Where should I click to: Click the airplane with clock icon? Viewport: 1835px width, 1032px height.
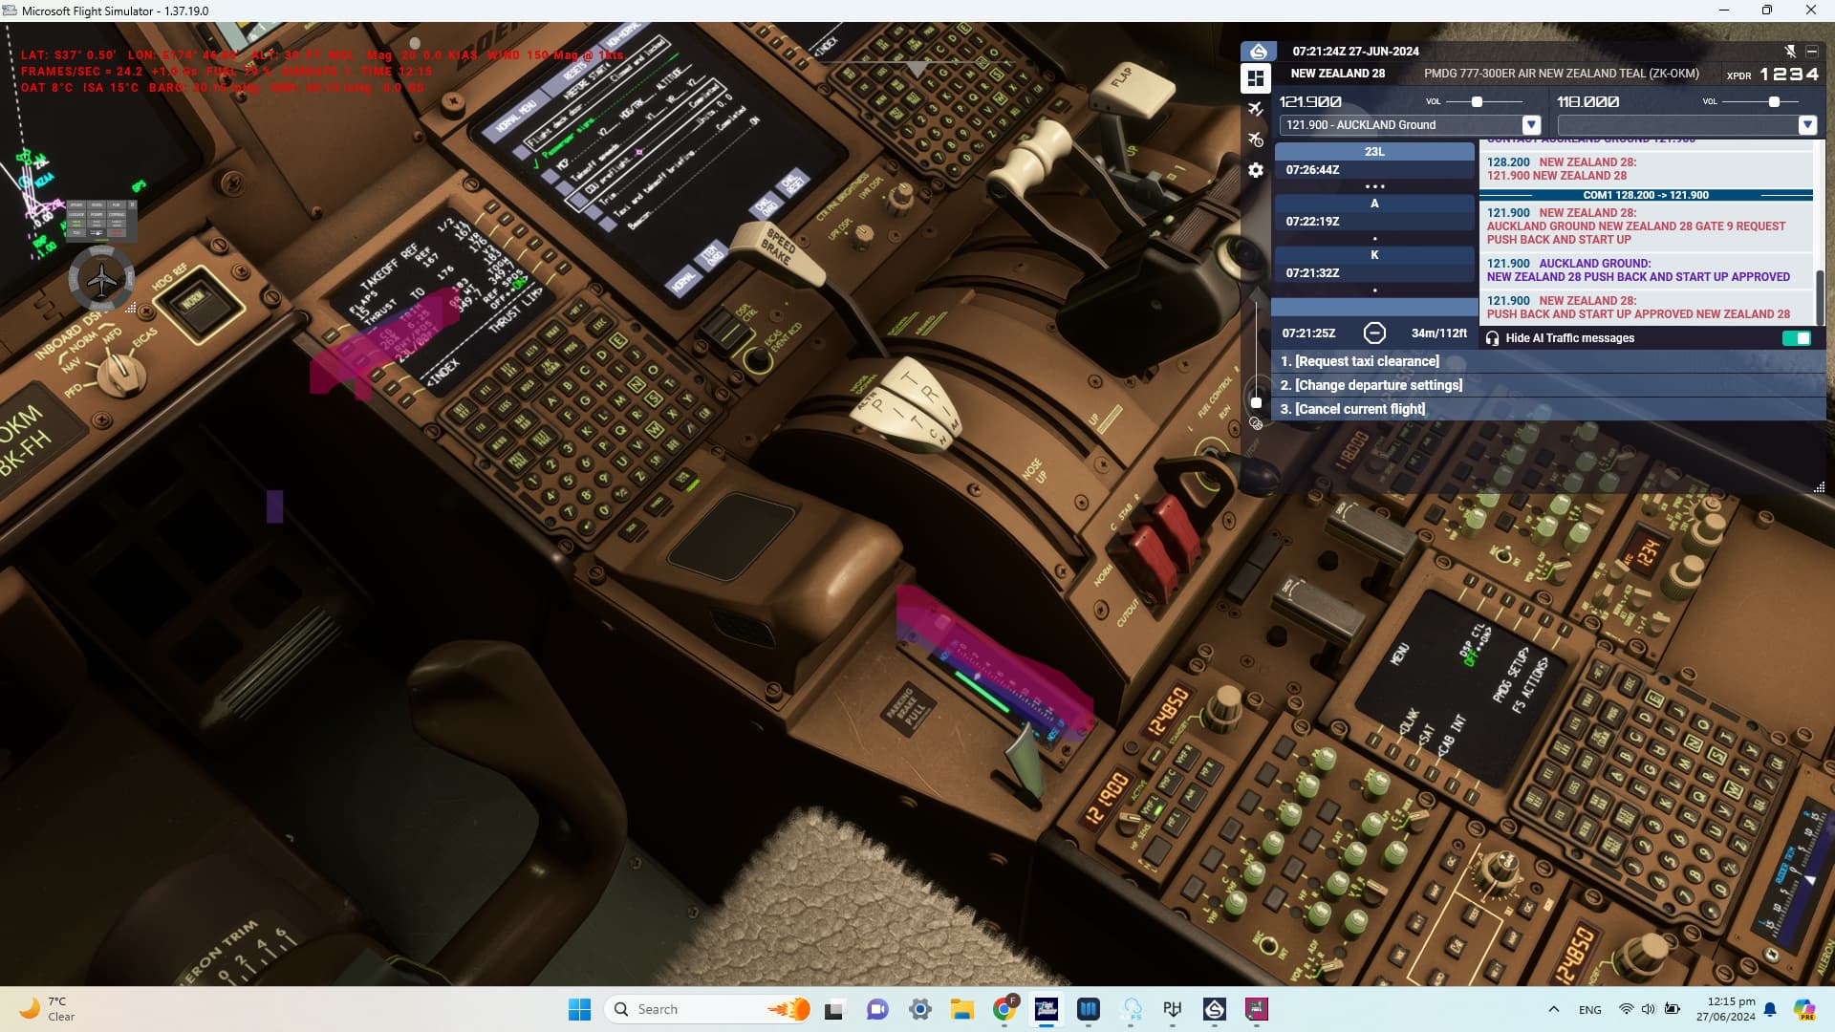[1256, 140]
